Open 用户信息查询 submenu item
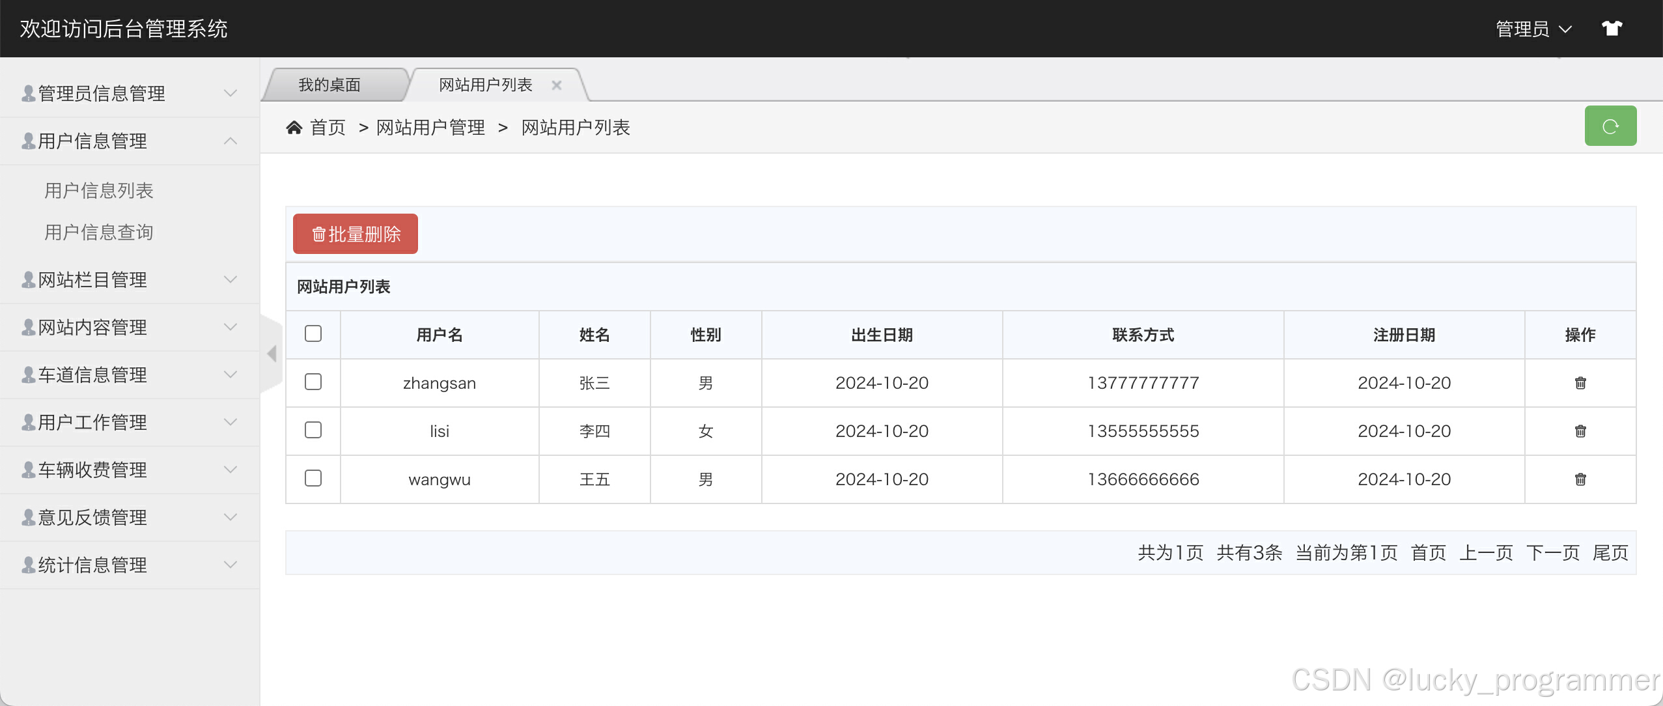Image resolution: width=1663 pixels, height=706 pixels. click(99, 232)
